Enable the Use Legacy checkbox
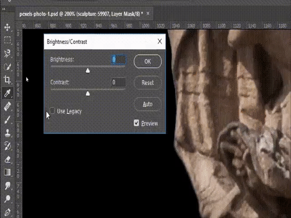 click(52, 111)
